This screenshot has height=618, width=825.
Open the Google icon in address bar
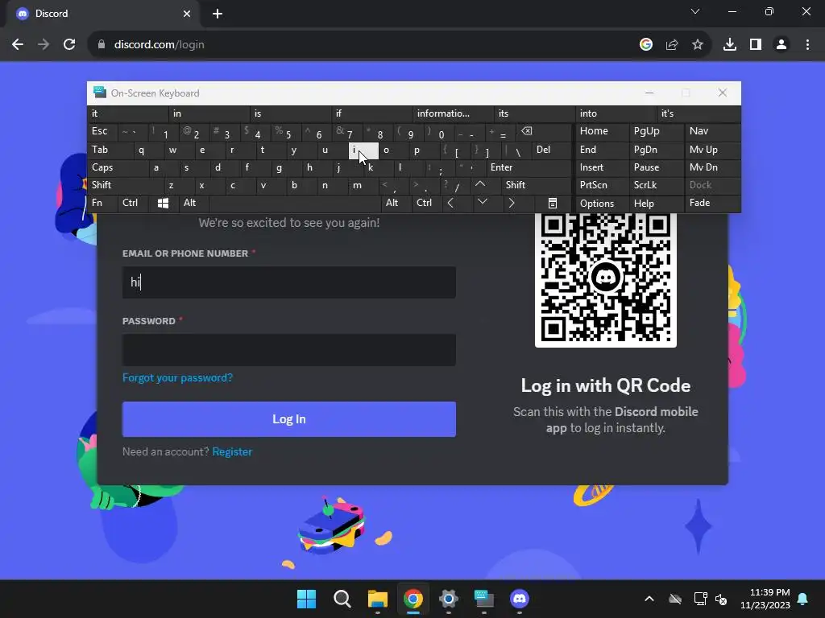tap(646, 45)
